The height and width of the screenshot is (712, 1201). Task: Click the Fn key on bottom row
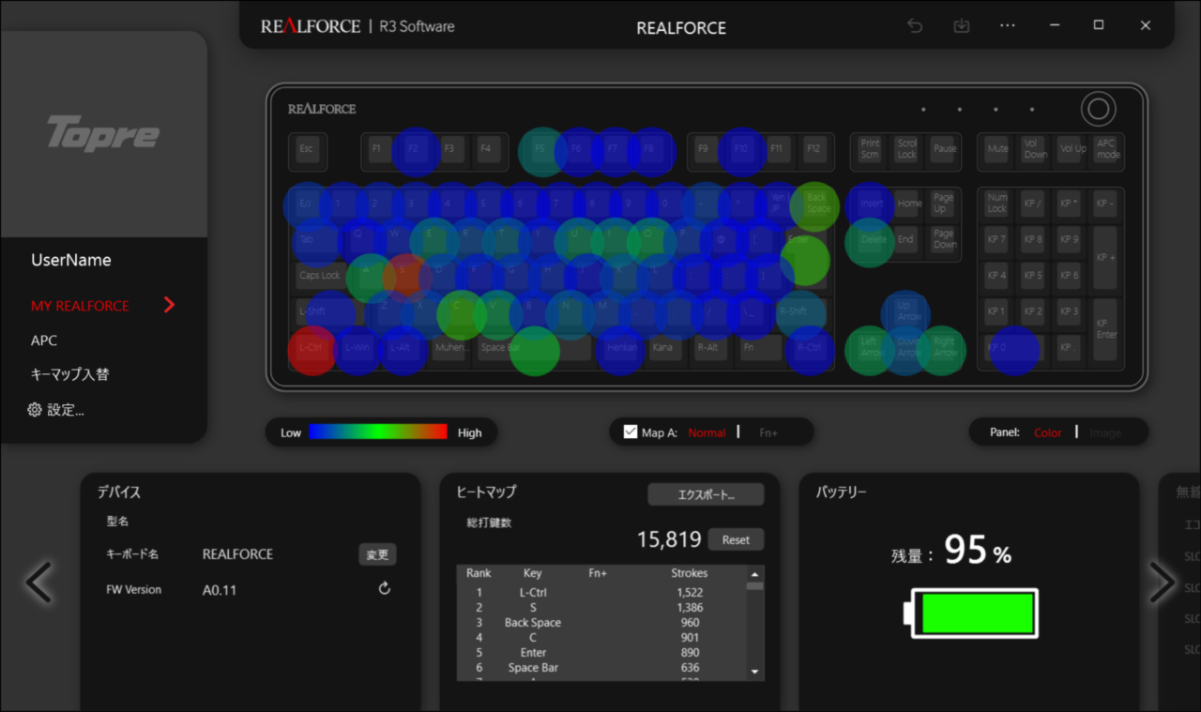click(x=759, y=348)
